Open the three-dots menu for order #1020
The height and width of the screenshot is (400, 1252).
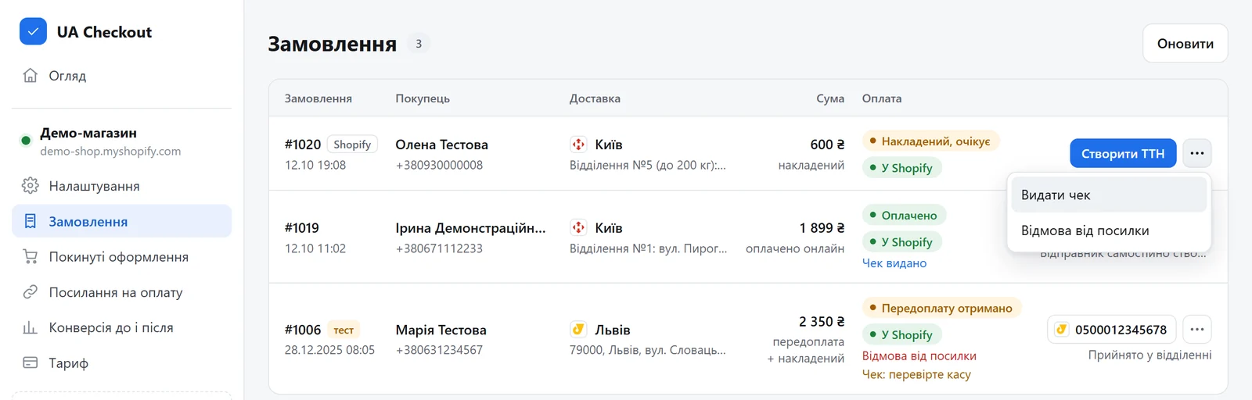point(1197,153)
